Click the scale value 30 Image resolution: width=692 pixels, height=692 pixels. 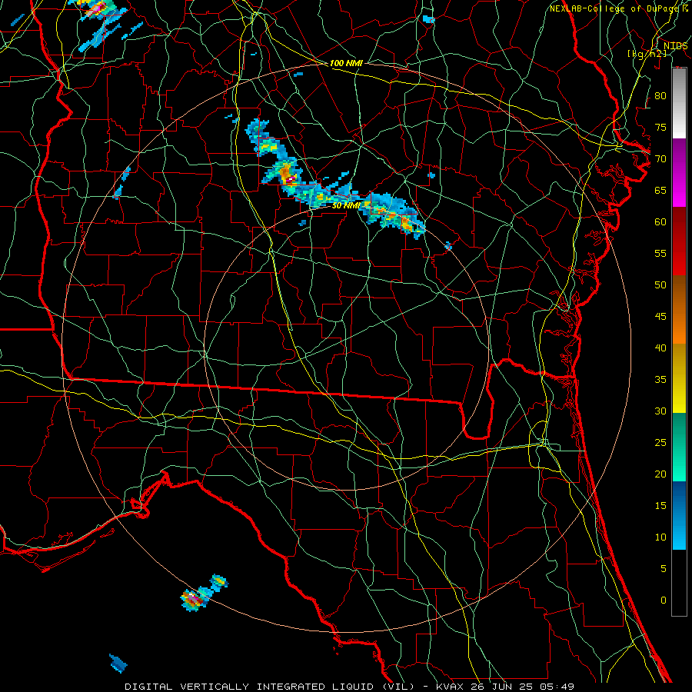(660, 411)
